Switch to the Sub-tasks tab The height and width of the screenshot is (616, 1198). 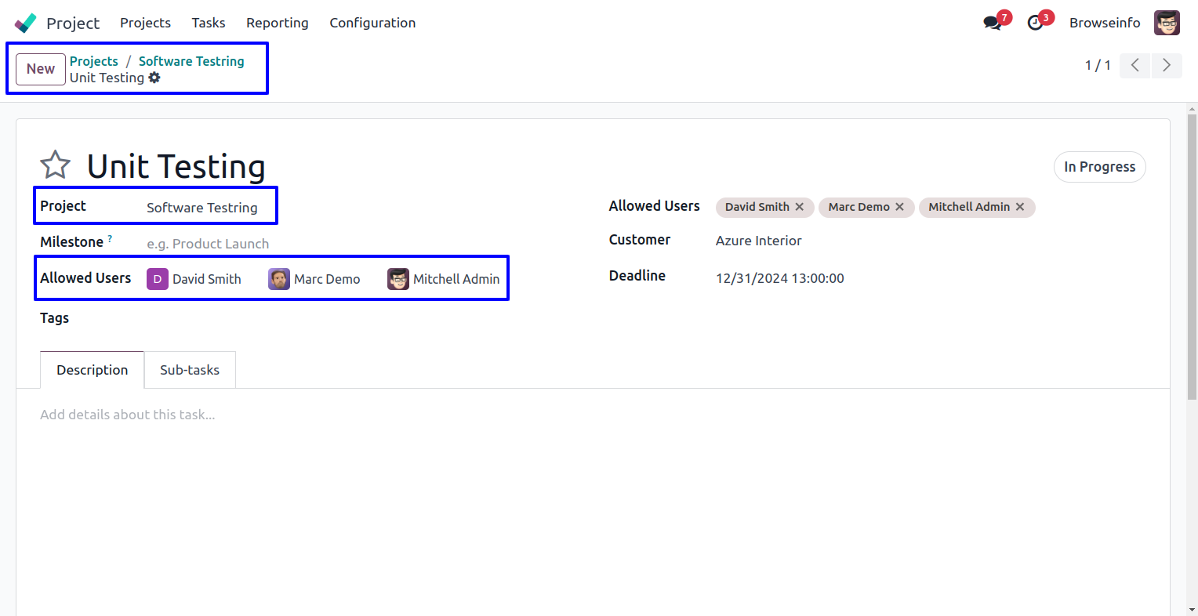[x=190, y=370]
